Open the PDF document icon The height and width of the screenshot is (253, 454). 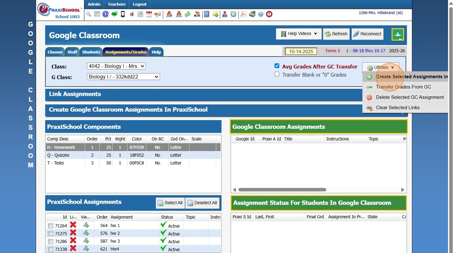(243, 14)
